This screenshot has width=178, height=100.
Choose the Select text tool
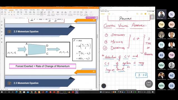(5, 13)
